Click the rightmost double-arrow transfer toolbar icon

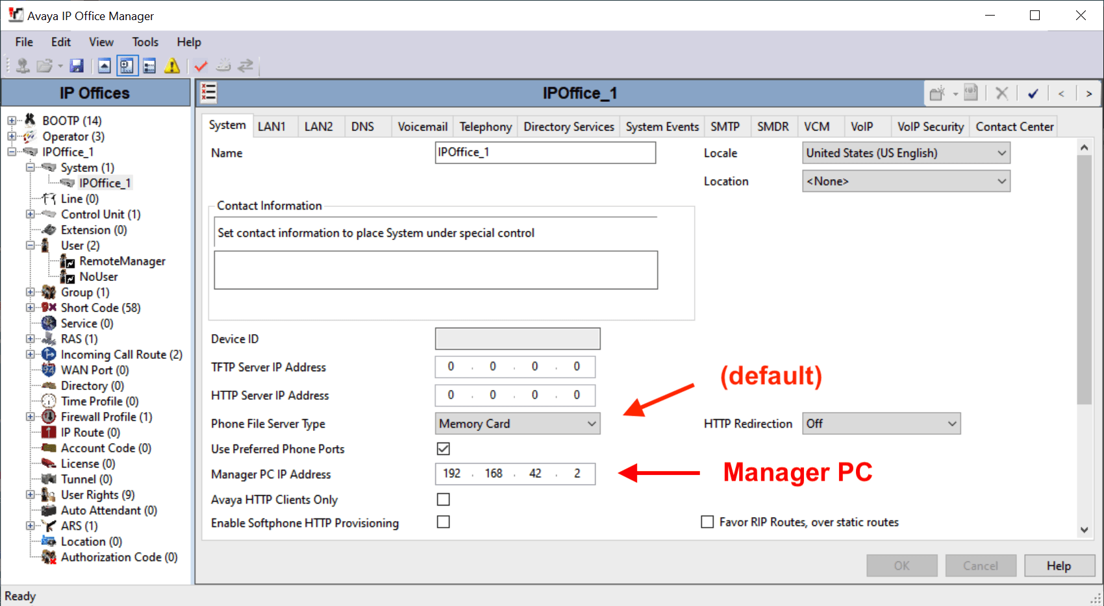(245, 65)
